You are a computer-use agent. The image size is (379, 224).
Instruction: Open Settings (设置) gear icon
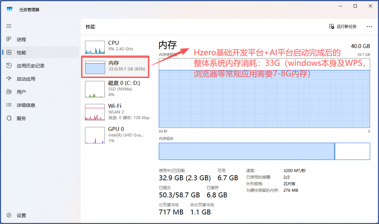pos(9,215)
